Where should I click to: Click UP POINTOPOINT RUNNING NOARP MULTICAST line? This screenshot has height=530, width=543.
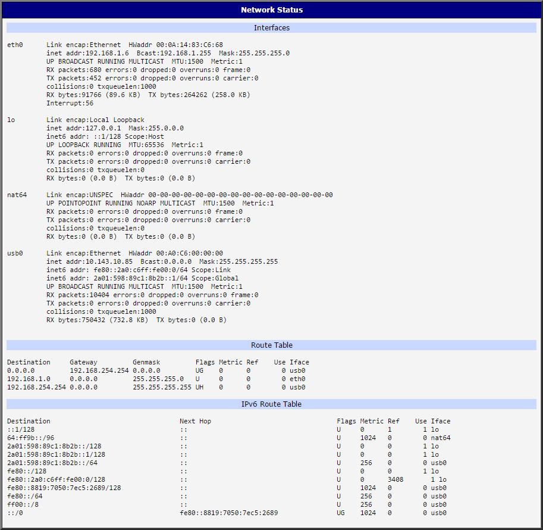[x=160, y=203]
